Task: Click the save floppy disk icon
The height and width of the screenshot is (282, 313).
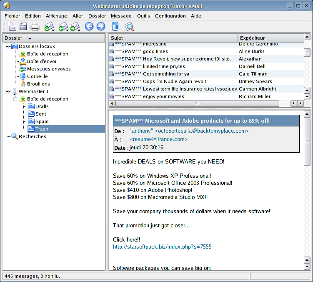Action: click(23, 27)
